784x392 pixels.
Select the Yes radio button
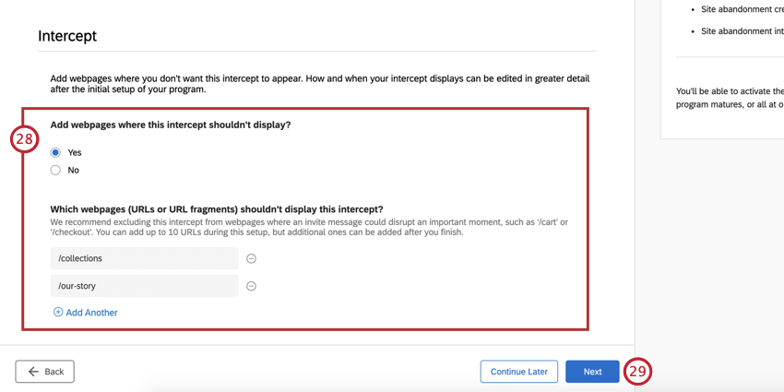pyautogui.click(x=55, y=152)
